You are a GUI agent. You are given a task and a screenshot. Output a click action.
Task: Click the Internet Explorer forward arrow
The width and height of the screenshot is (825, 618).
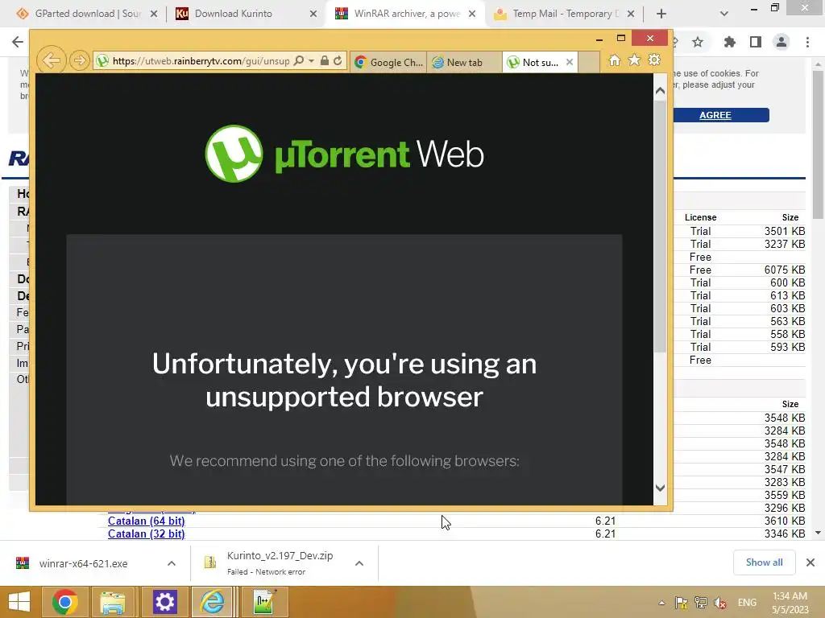(80, 61)
